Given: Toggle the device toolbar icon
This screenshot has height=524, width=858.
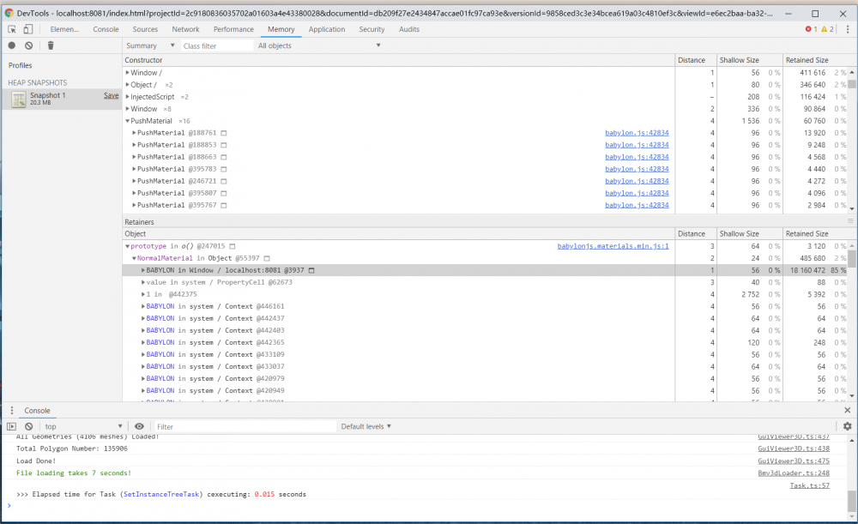Looking at the screenshot, I should pos(28,29).
